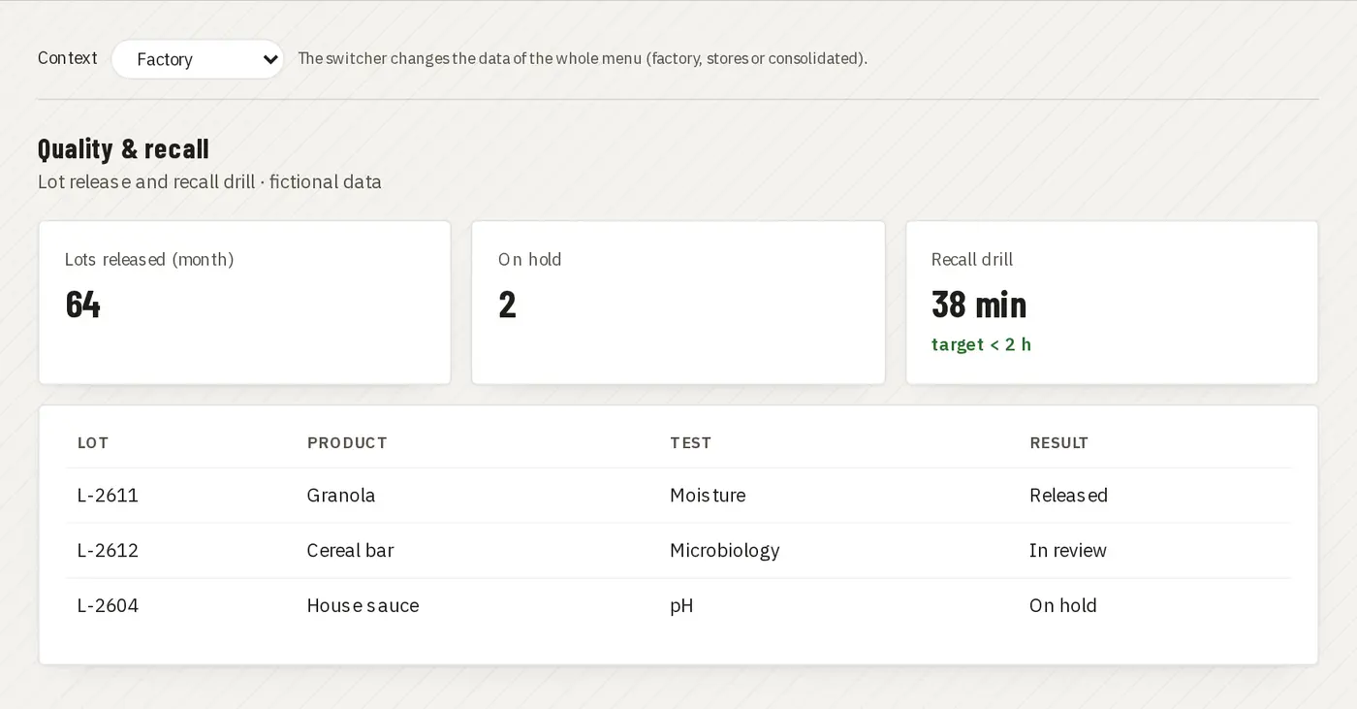
Task: Click the Lots released (month) card value 64
Action: tap(82, 305)
